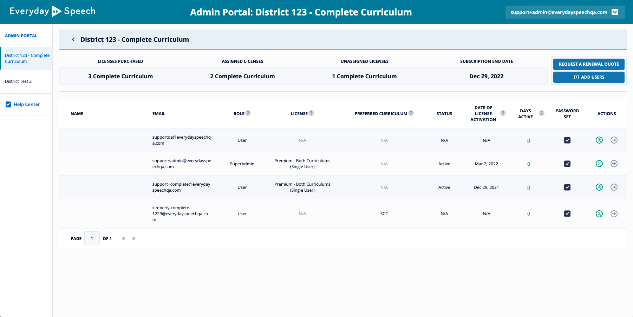Screen dimensions: 633x317
Task: Go to previous page arrow
Action: (123, 238)
